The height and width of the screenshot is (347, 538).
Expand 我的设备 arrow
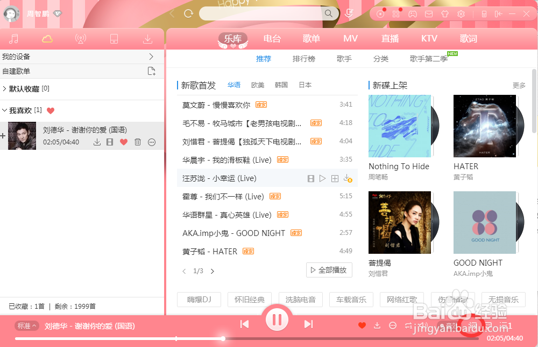tap(151, 57)
